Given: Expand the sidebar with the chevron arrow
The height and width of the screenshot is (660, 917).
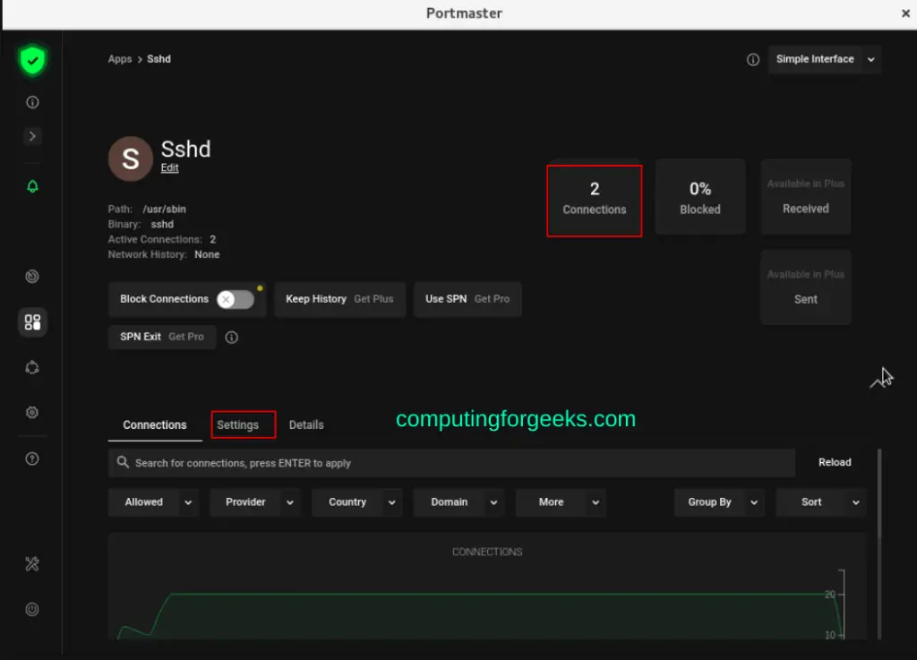Looking at the screenshot, I should 32,136.
